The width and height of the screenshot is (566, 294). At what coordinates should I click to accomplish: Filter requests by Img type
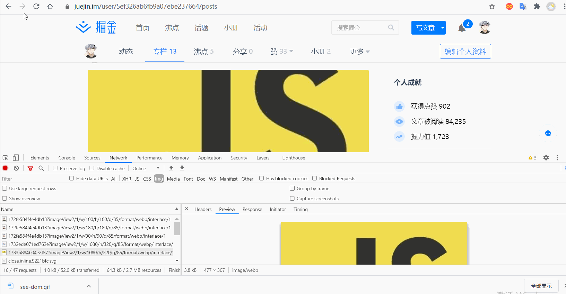tap(159, 179)
